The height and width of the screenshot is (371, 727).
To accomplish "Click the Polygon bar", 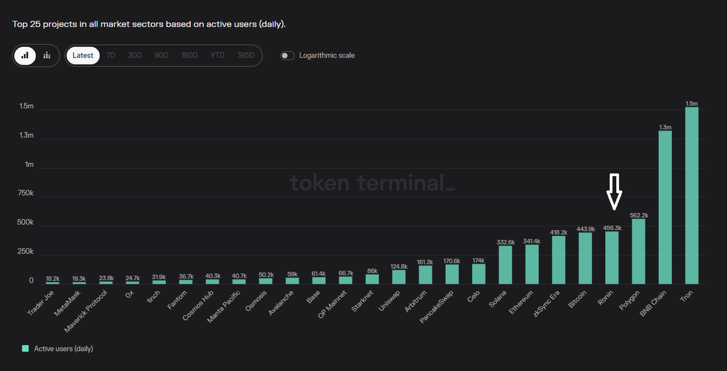I will pyautogui.click(x=639, y=251).
